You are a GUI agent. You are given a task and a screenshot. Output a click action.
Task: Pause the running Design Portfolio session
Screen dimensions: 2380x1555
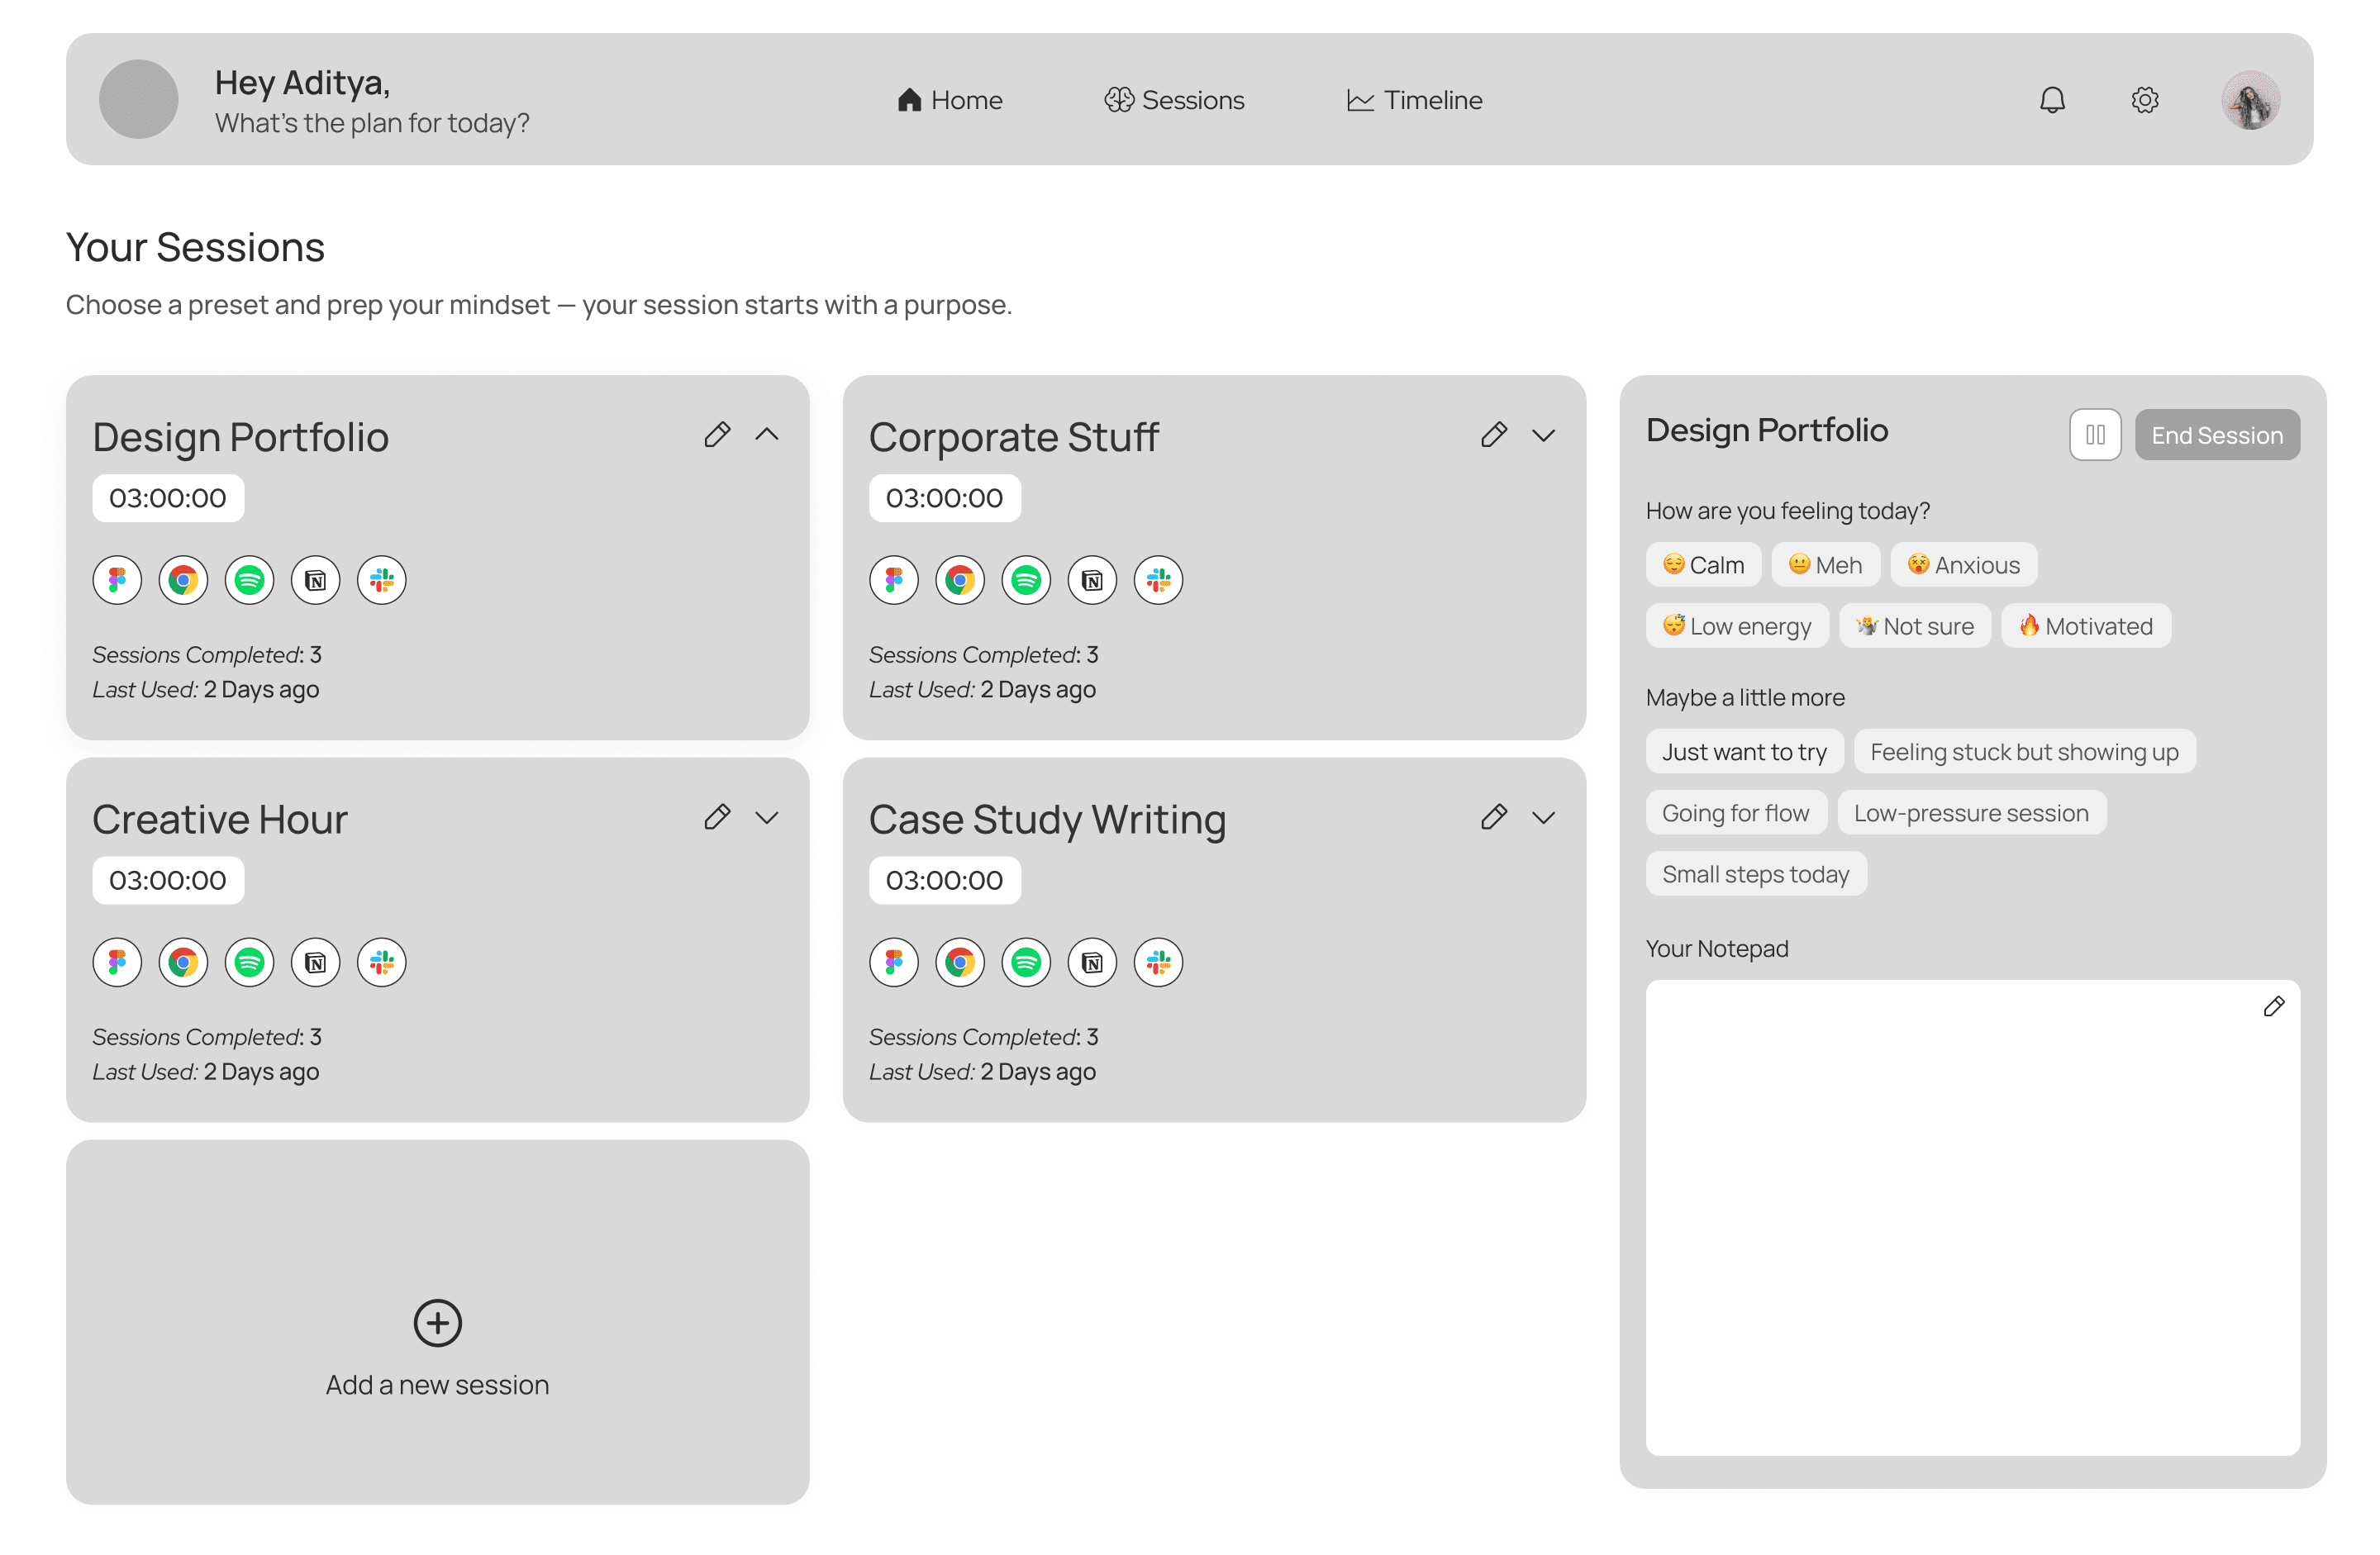2095,435
